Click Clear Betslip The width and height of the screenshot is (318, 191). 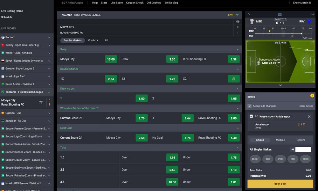[306, 106]
